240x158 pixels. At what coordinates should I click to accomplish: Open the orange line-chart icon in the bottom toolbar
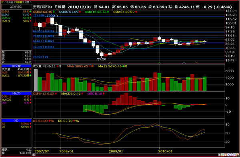point(222,155)
